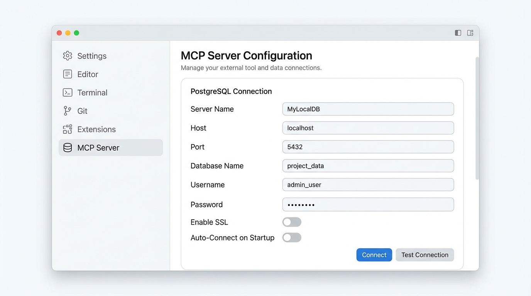Image resolution: width=531 pixels, height=296 pixels.
Task: Click the MCP Server database icon
Action: (67, 147)
